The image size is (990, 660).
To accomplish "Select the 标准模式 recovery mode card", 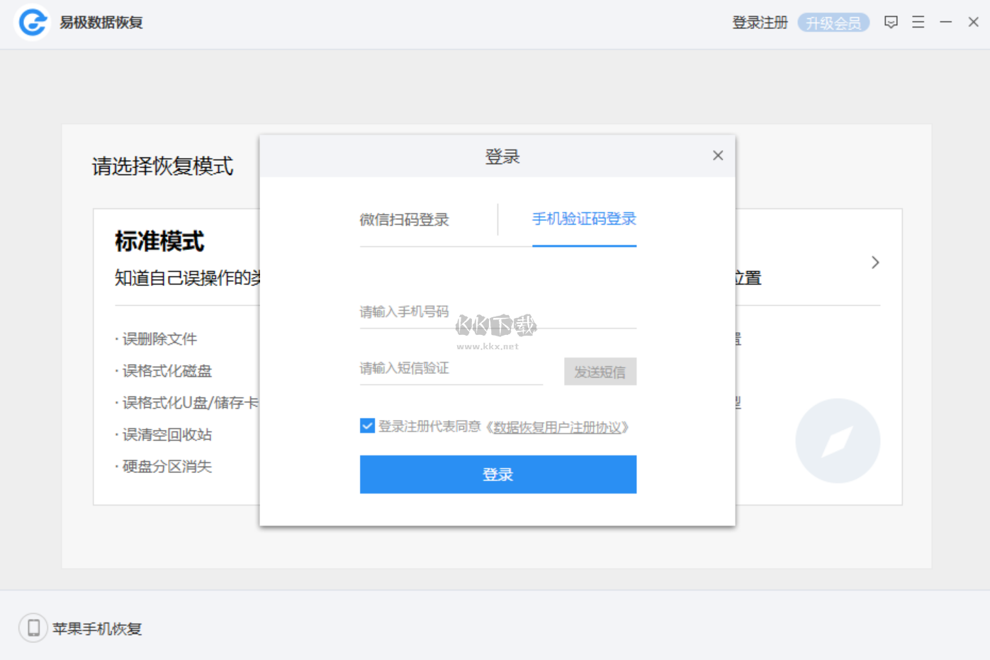I will click(159, 242).
